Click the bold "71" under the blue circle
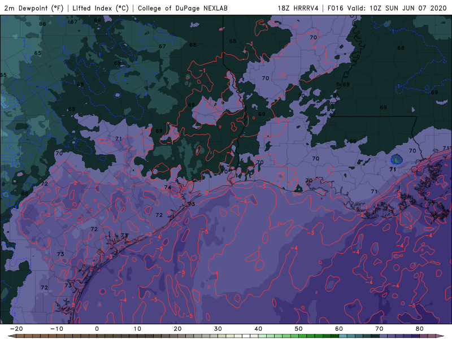This screenshot has height=339, width=452. pyautogui.click(x=393, y=169)
